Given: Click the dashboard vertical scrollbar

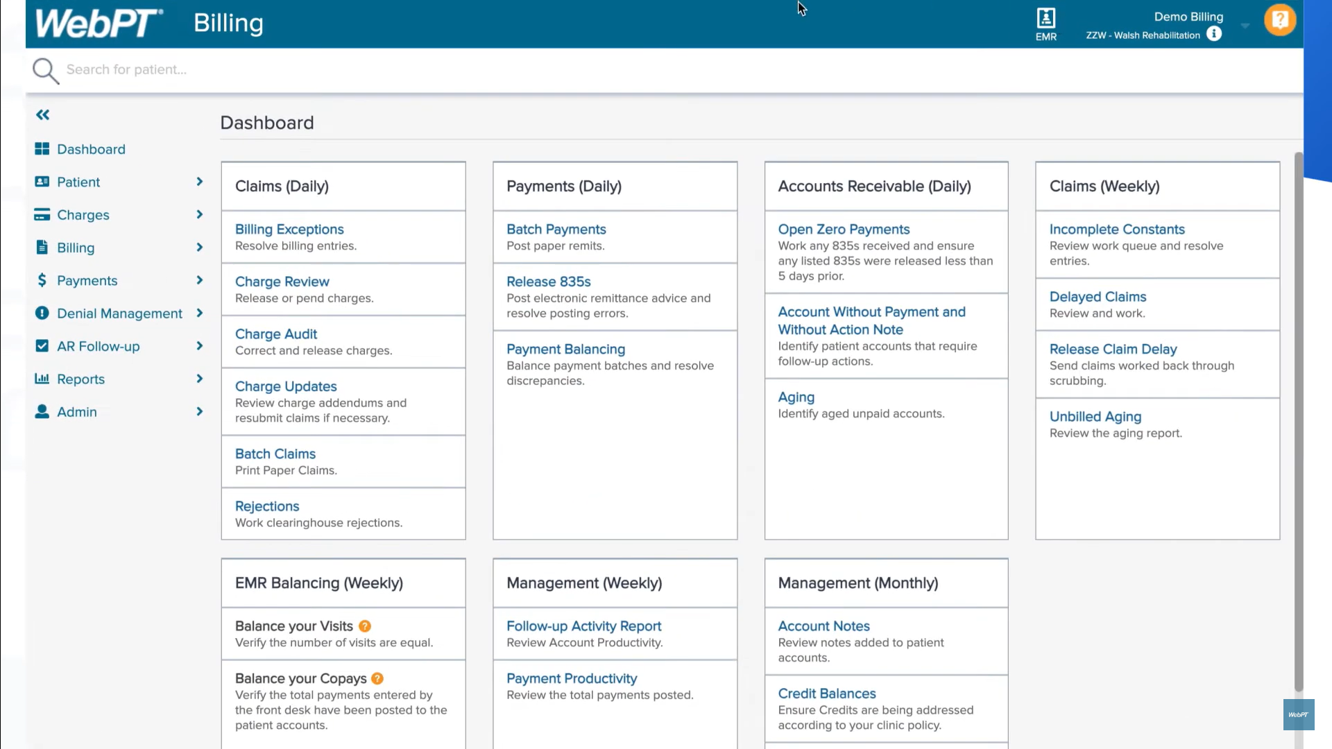Looking at the screenshot, I should (1299, 416).
